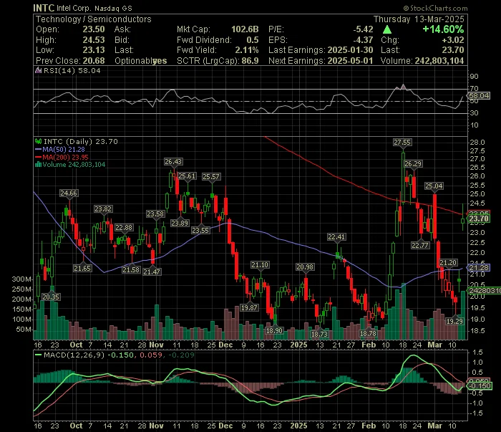Click the Prev Close value 20.68
501x432 pixels.
(x=94, y=61)
